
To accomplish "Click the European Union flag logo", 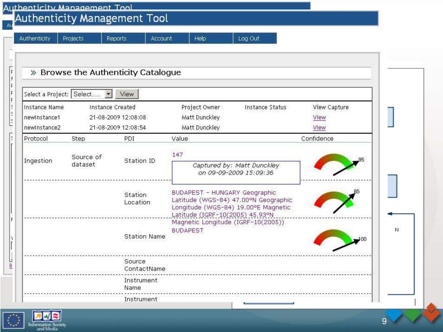I will click(x=13, y=320).
